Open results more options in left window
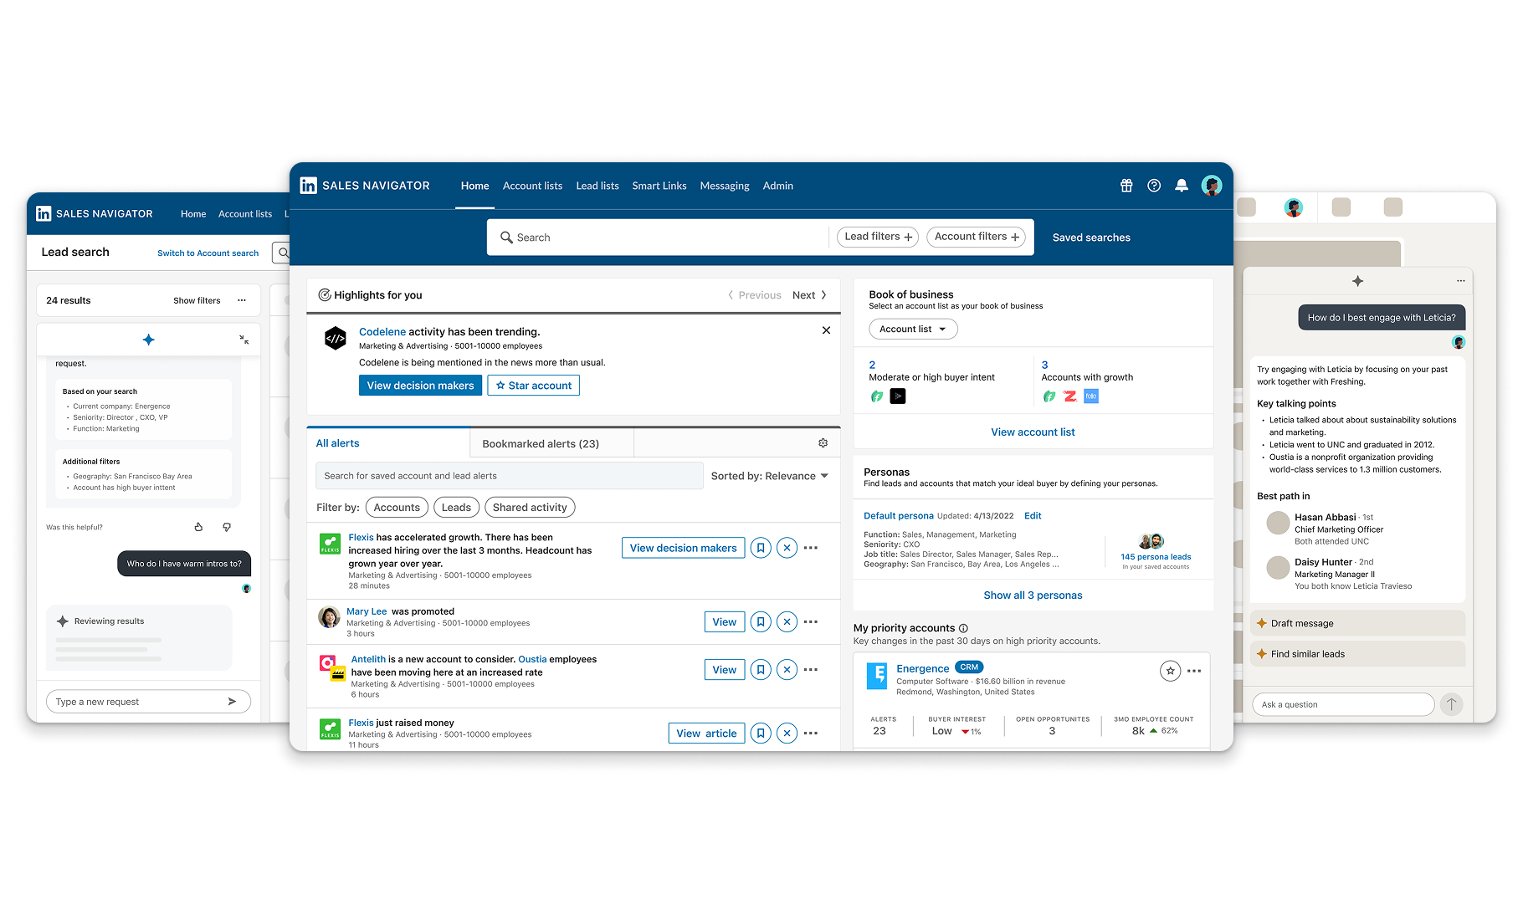 242,300
